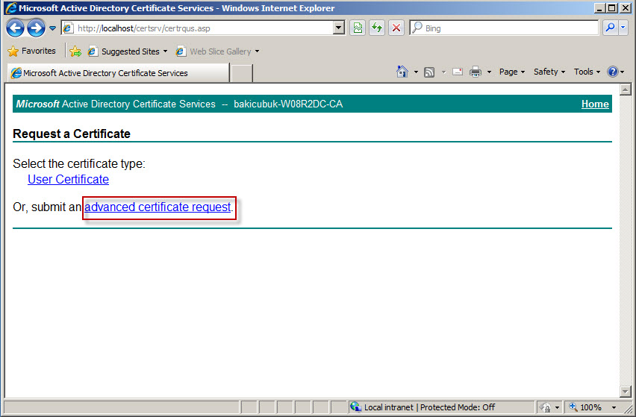Open Web Slice Gallery link

[x=213, y=51]
